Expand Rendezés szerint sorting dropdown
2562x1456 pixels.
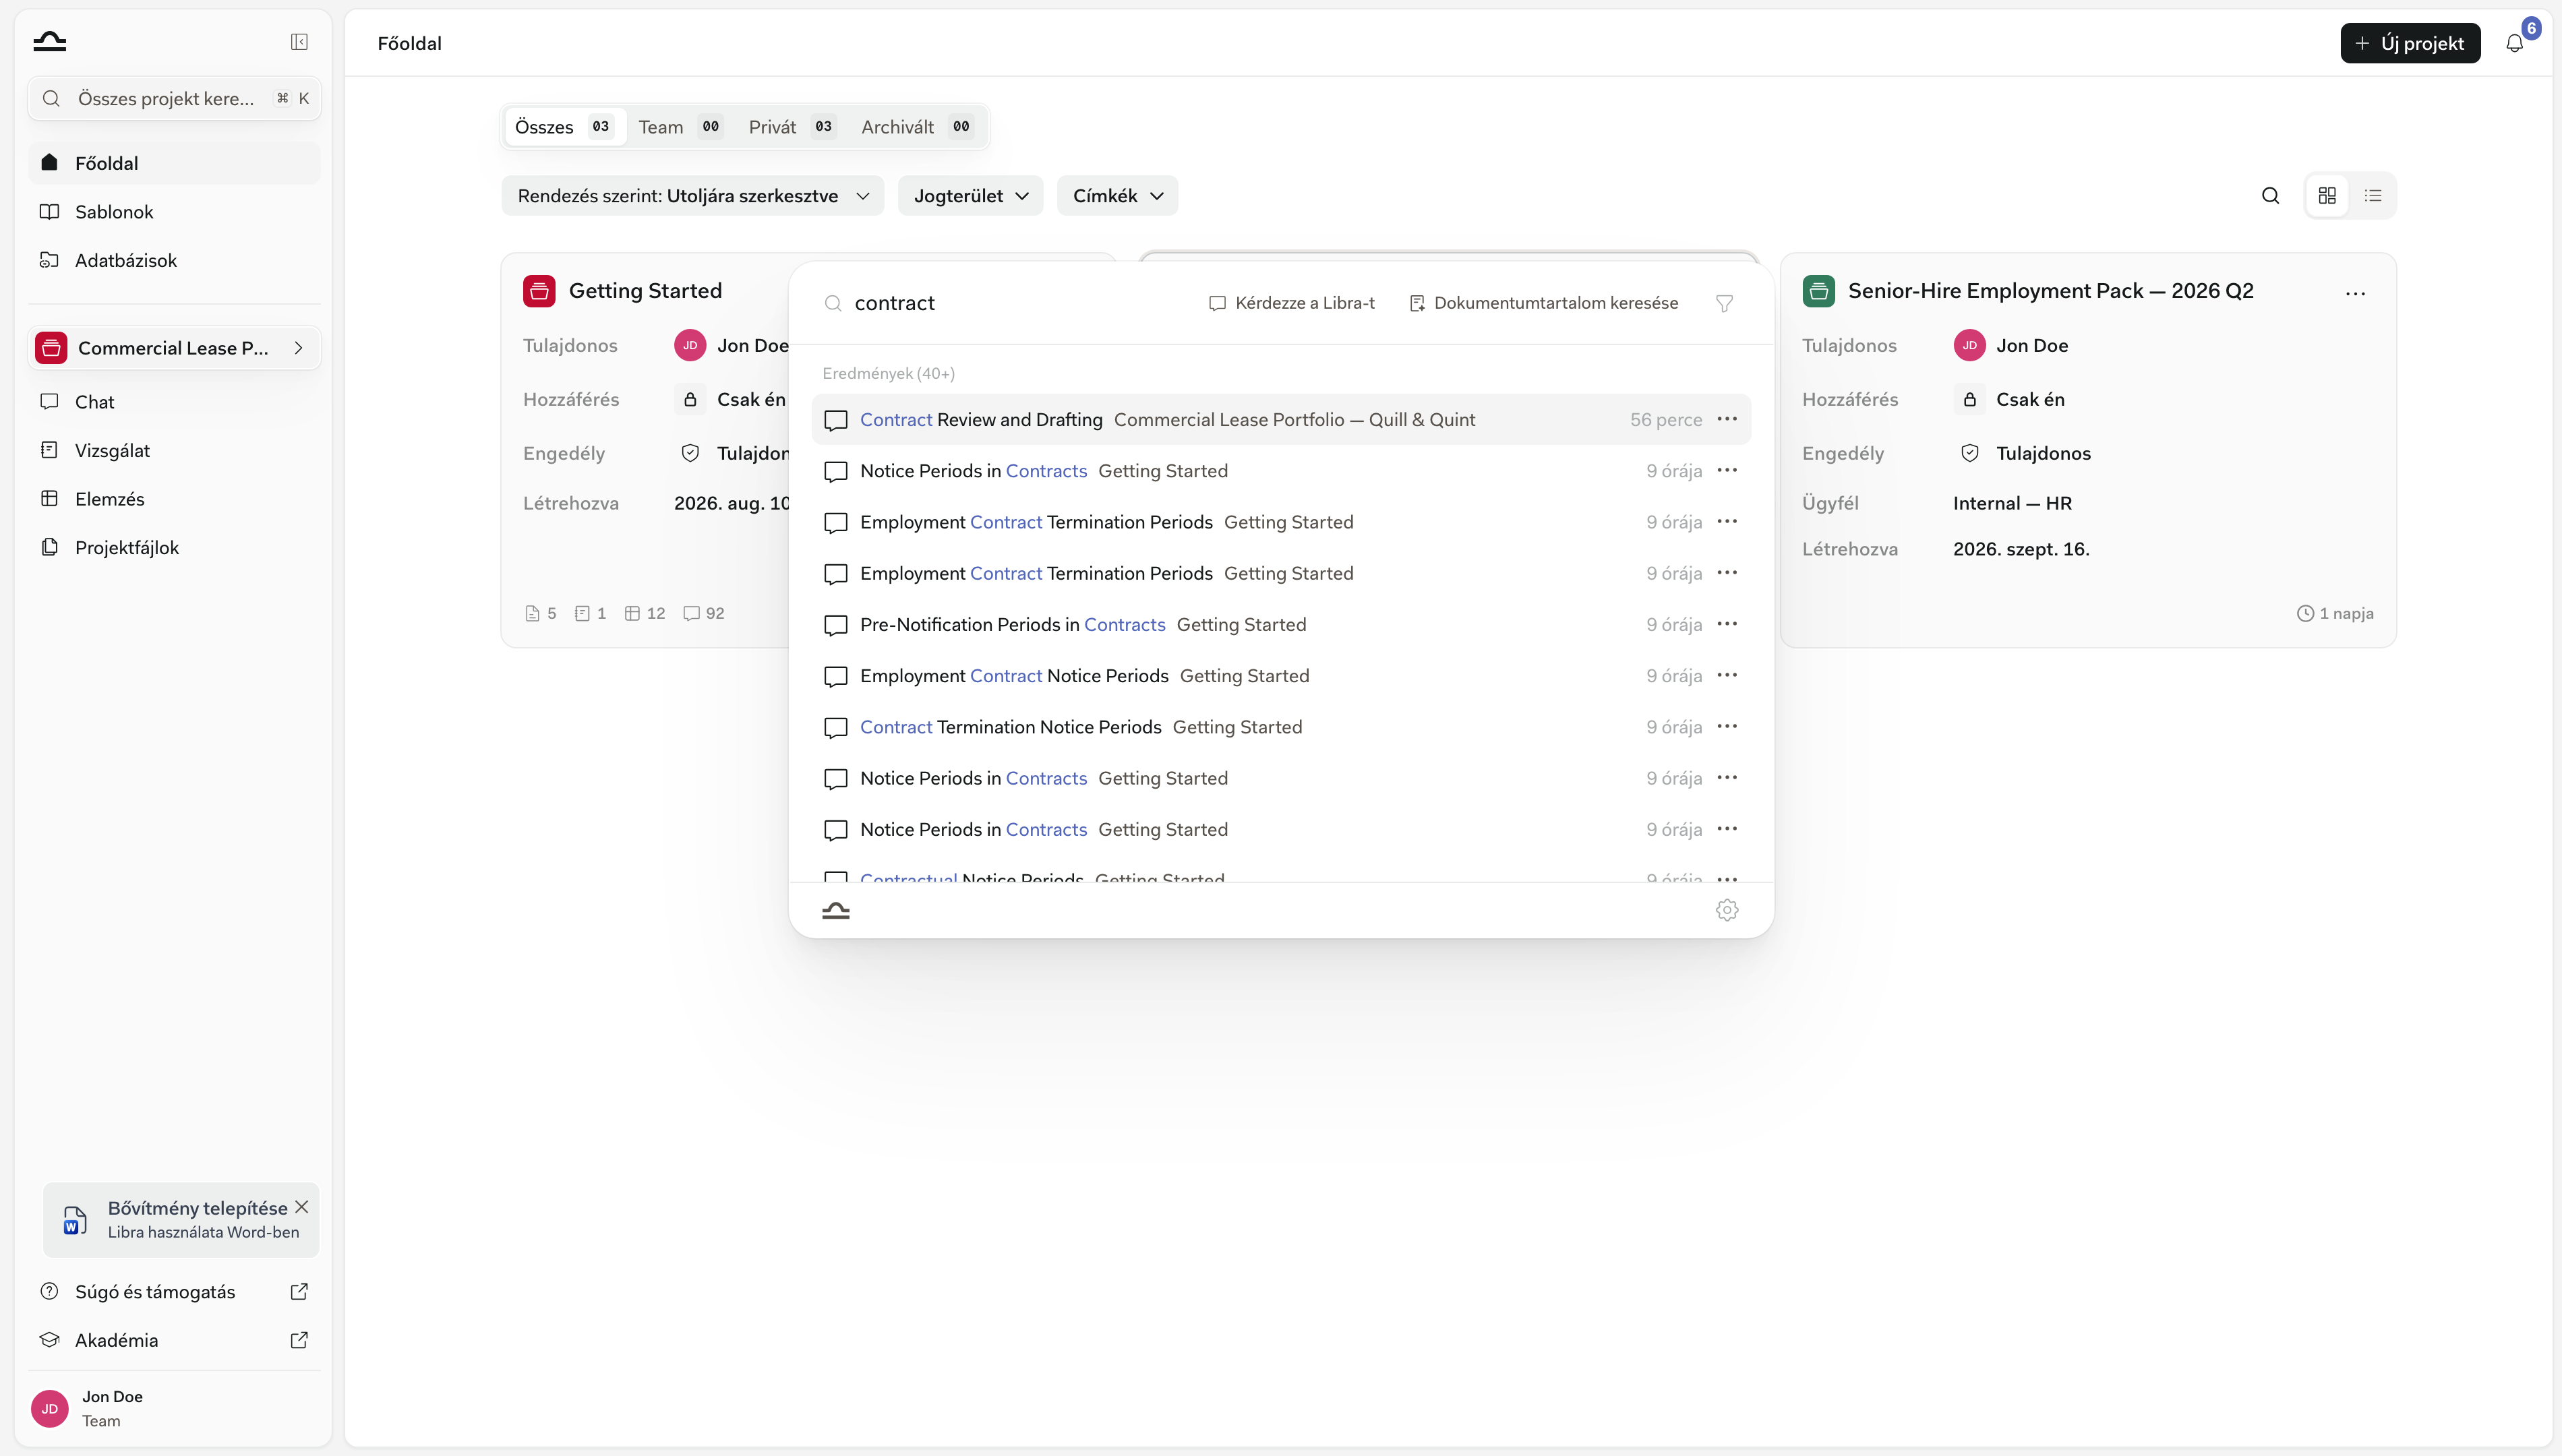692,196
